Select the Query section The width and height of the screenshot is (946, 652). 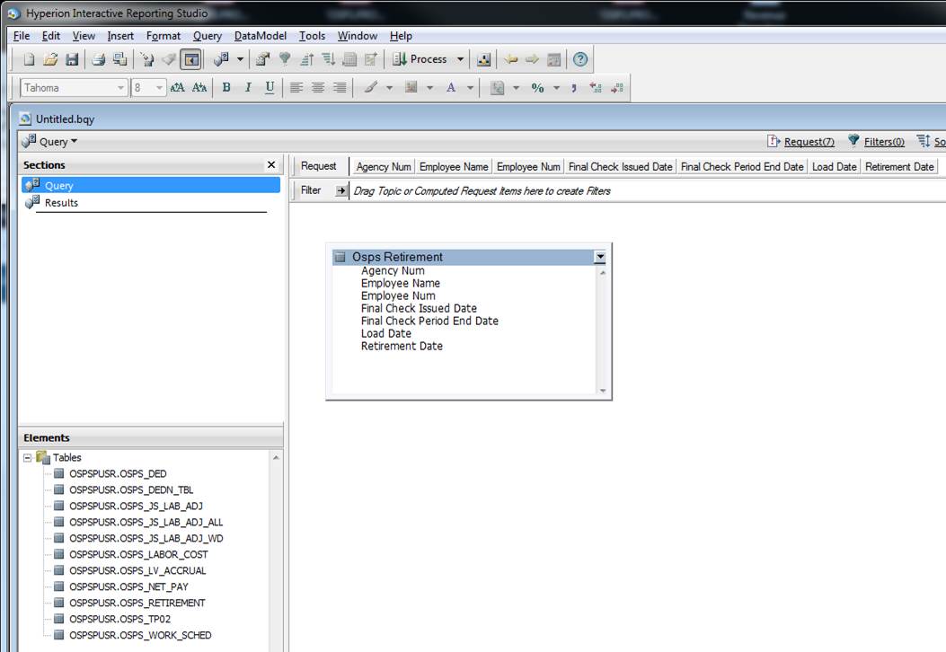click(x=151, y=185)
